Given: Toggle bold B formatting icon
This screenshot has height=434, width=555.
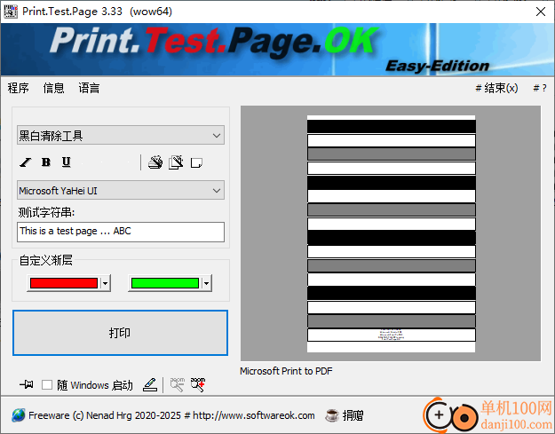Looking at the screenshot, I should pos(46,162).
